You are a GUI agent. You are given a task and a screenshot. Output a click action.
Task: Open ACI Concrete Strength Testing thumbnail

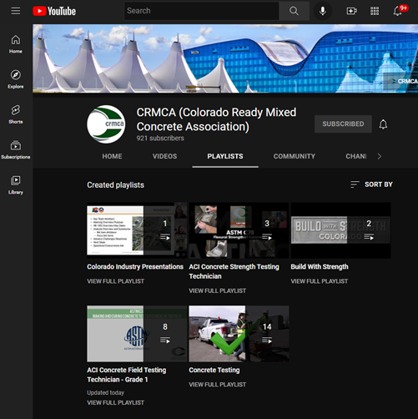pyautogui.click(x=239, y=230)
